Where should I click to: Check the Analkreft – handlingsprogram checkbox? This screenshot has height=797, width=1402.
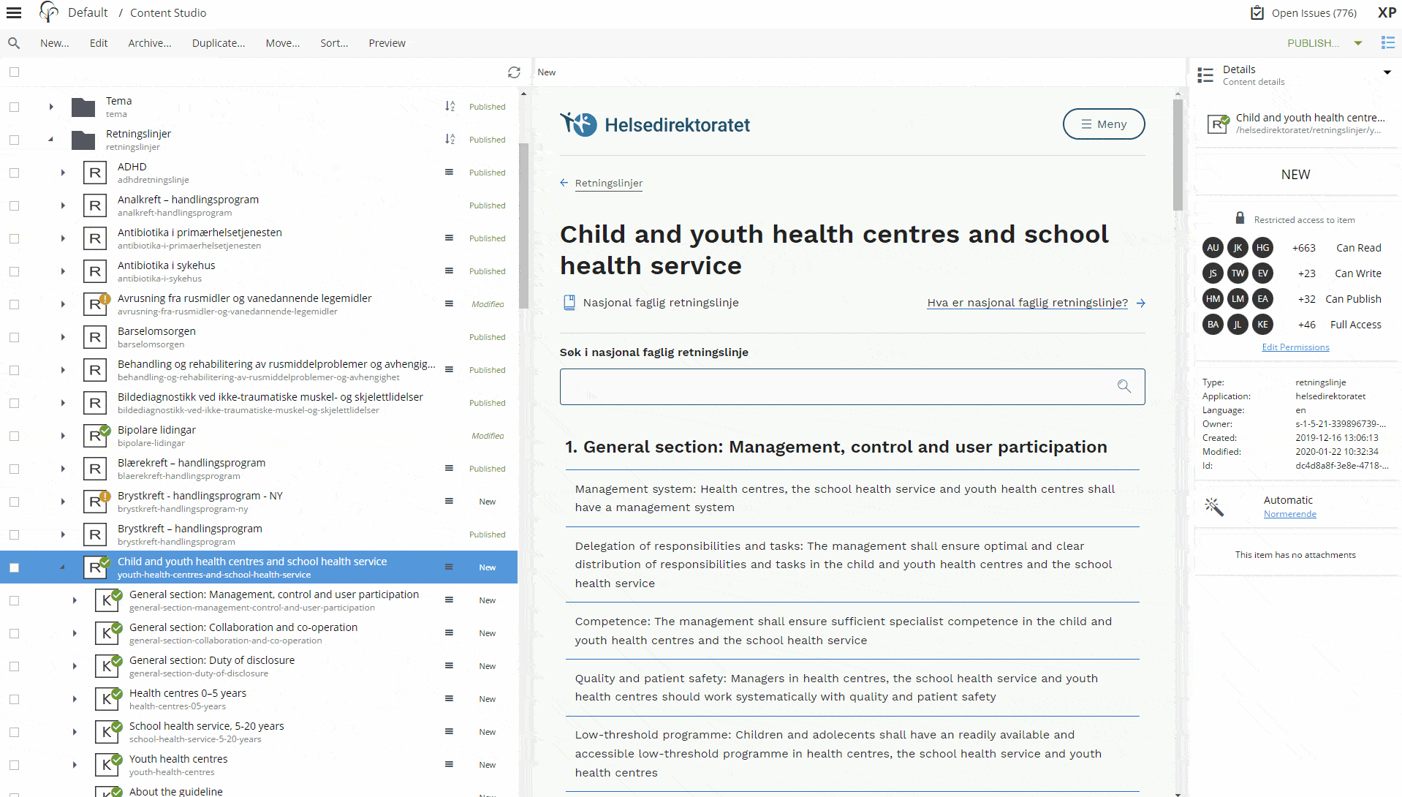click(x=14, y=205)
